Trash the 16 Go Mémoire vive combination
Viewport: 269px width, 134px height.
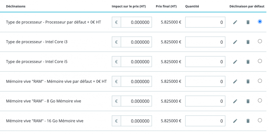(x=248, y=121)
